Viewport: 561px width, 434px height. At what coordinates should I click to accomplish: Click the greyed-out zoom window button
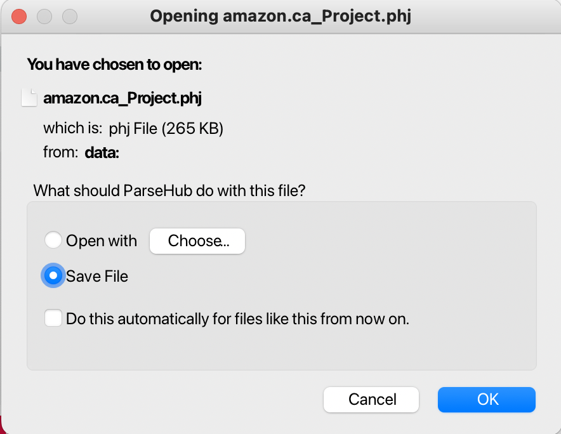70,16
